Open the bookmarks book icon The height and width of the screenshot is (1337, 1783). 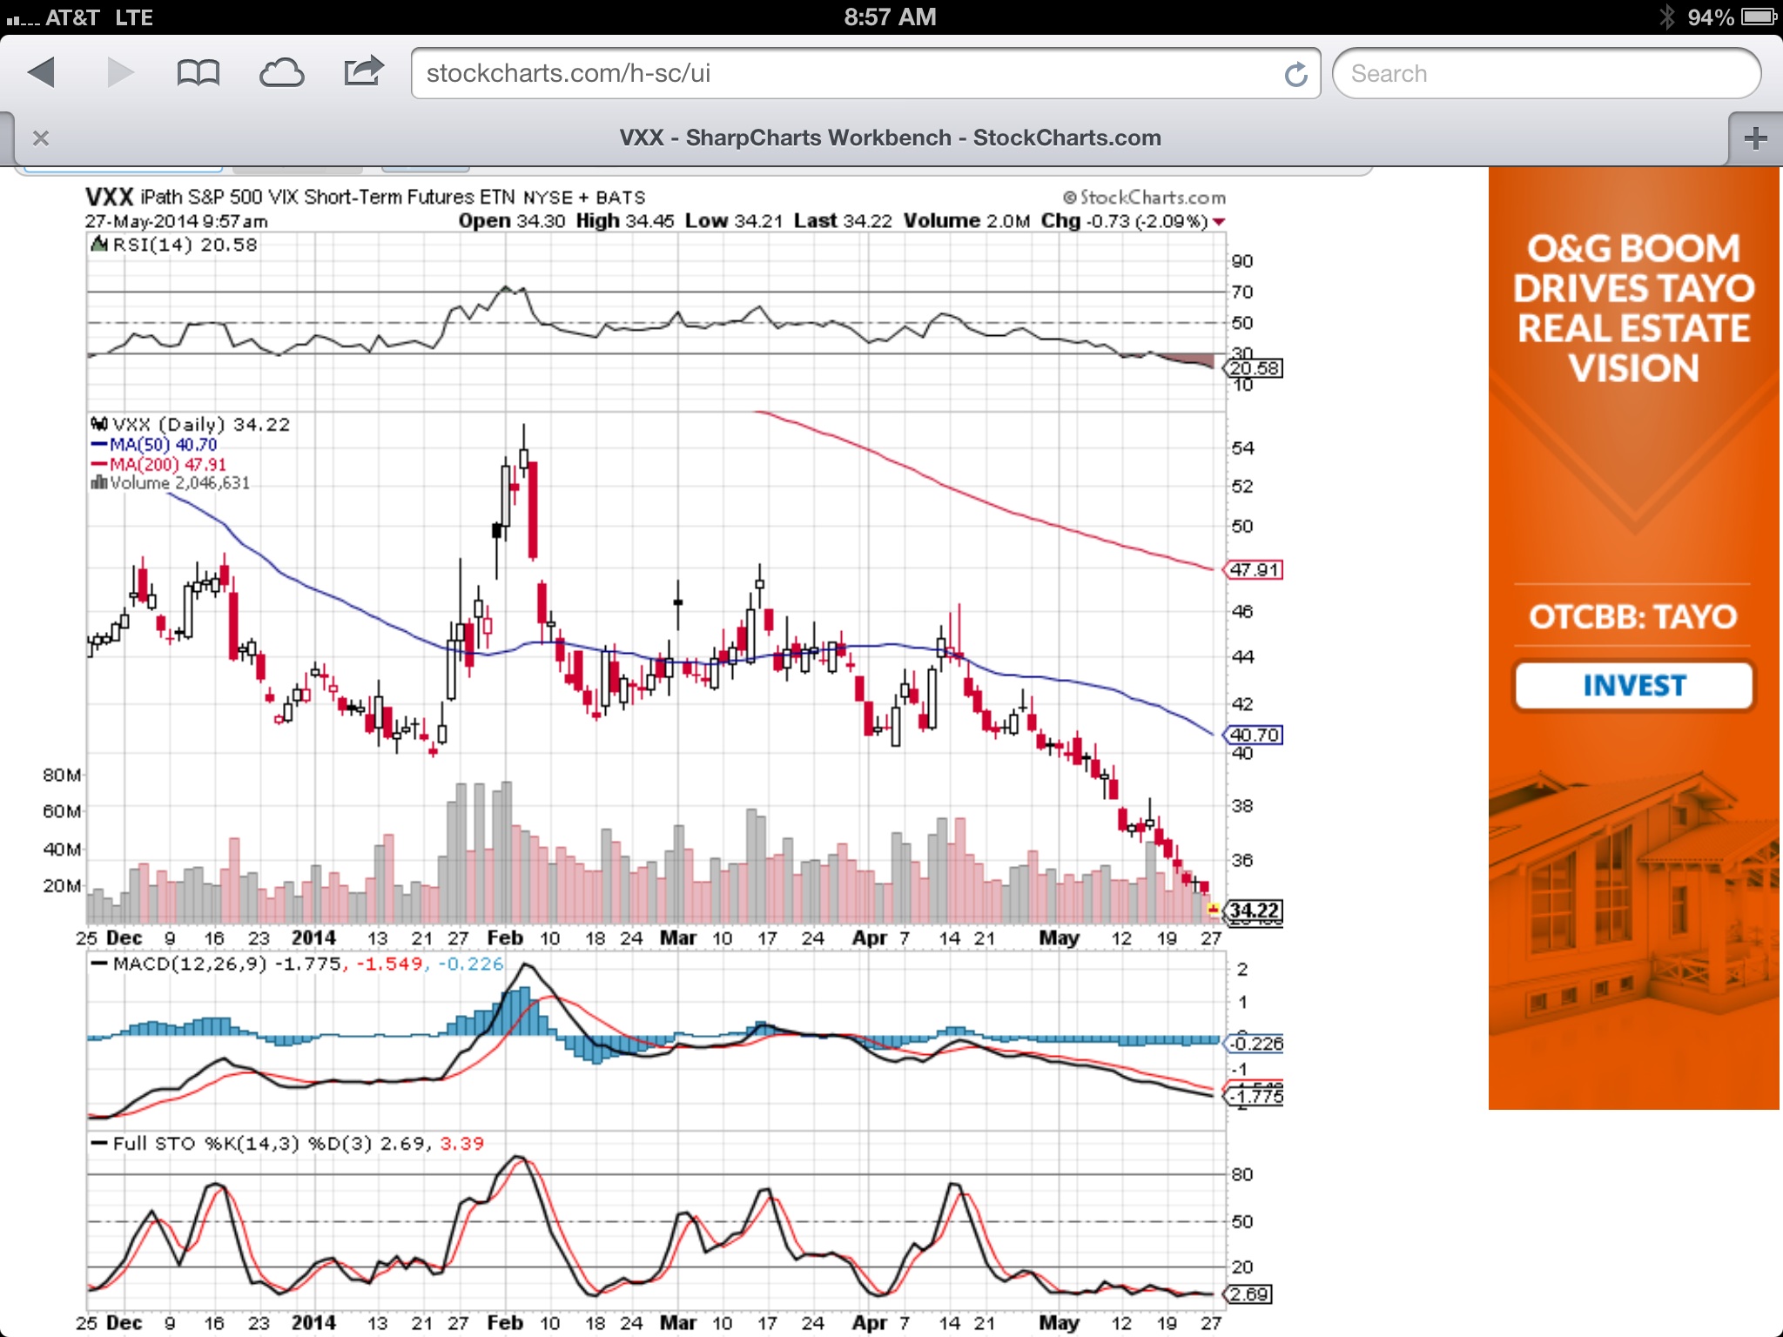pos(198,73)
